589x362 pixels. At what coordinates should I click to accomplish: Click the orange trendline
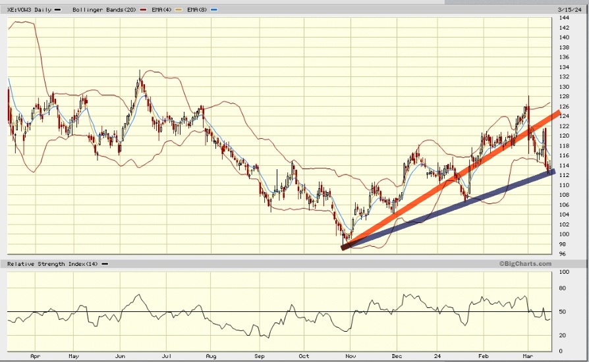[451, 180]
